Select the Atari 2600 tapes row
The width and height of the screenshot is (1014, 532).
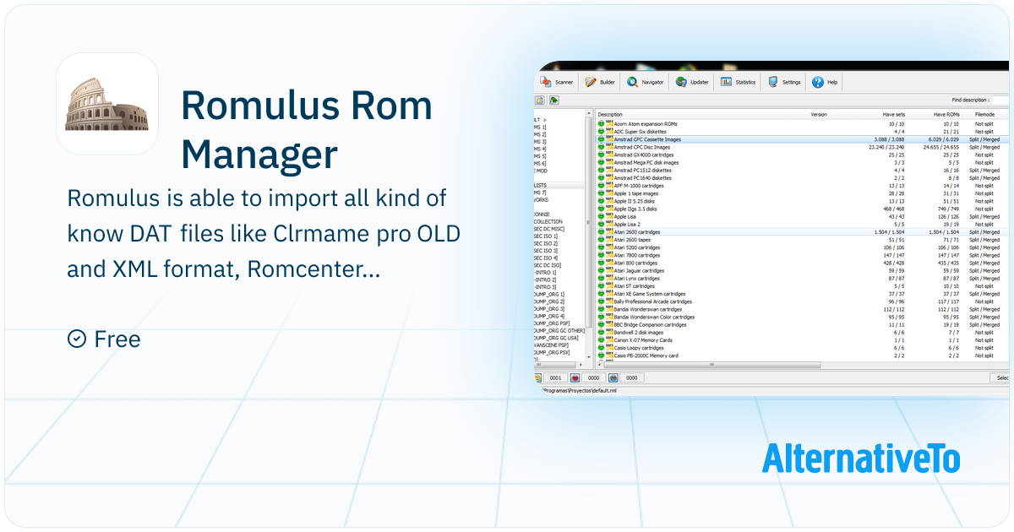point(803,240)
